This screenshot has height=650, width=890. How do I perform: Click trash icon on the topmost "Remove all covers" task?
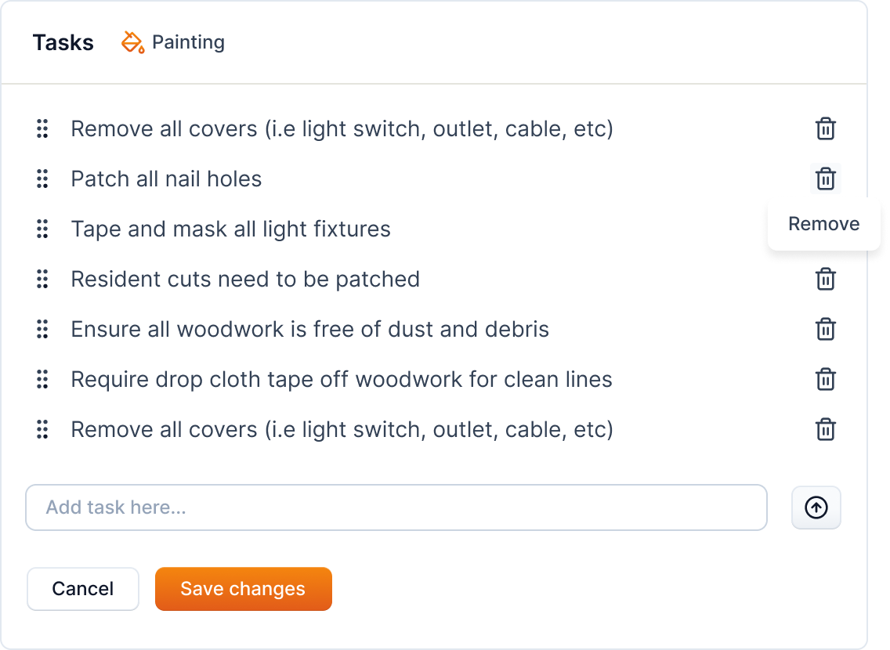click(825, 128)
